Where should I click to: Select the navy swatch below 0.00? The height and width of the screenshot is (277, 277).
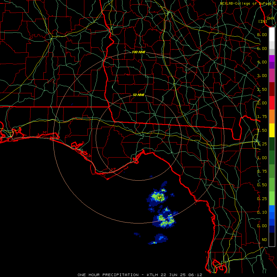[272, 229]
